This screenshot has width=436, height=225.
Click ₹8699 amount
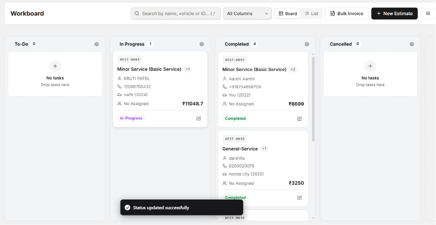[x=296, y=104]
